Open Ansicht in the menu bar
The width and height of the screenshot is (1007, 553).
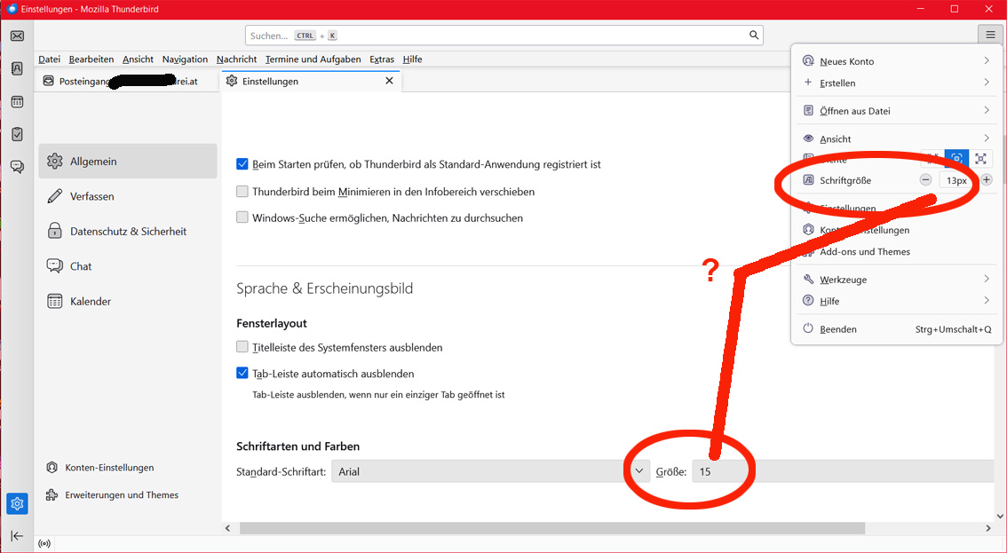pyautogui.click(x=138, y=59)
